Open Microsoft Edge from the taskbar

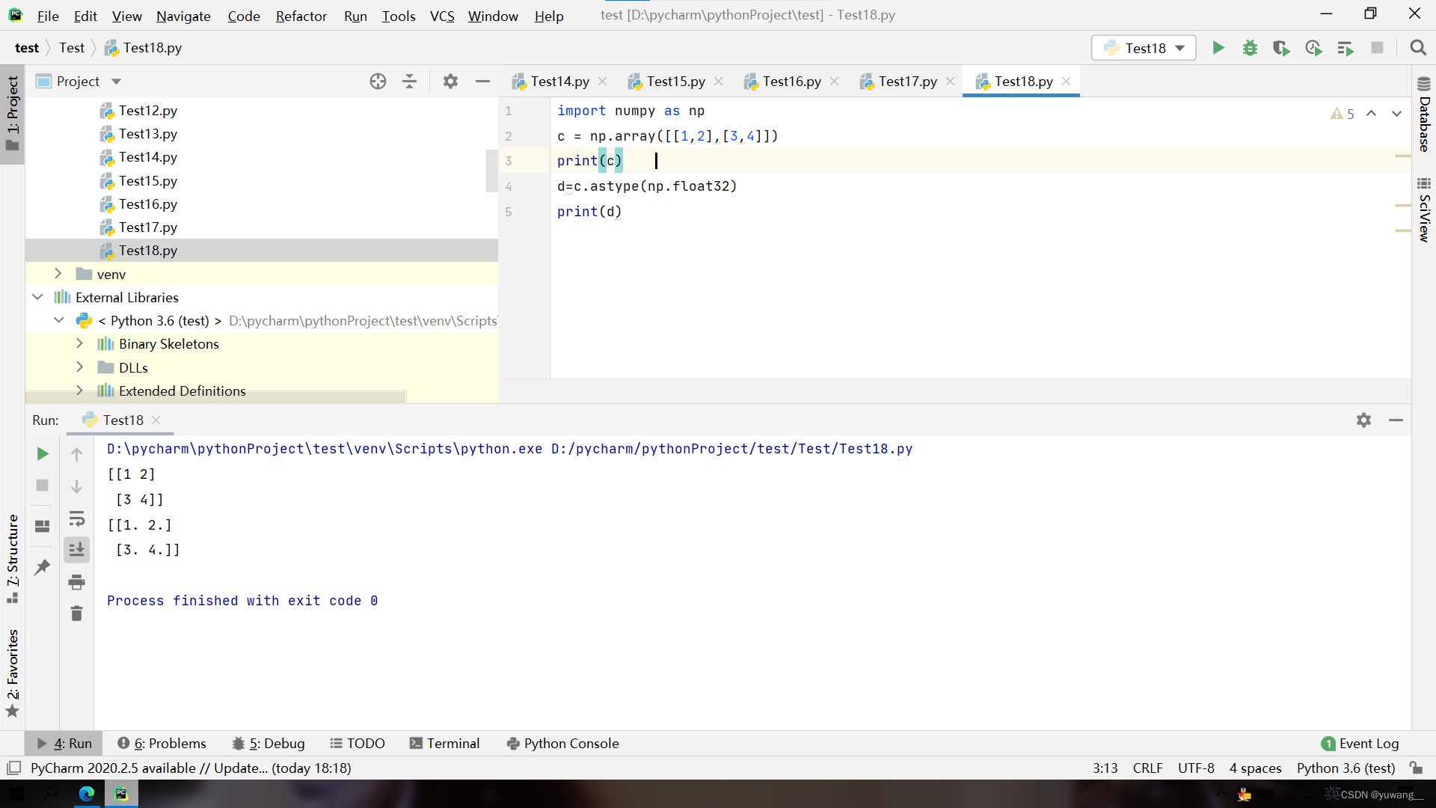(87, 794)
